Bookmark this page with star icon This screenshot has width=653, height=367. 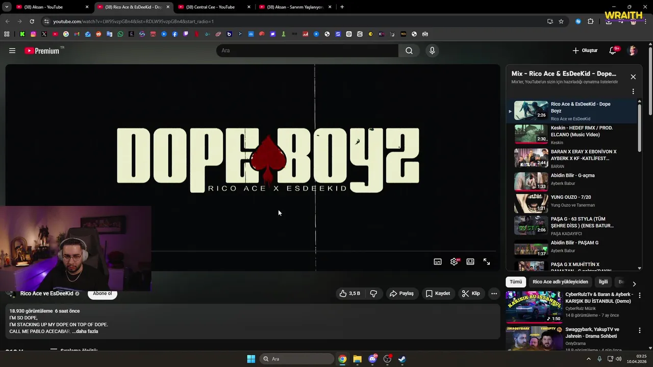coord(561,21)
